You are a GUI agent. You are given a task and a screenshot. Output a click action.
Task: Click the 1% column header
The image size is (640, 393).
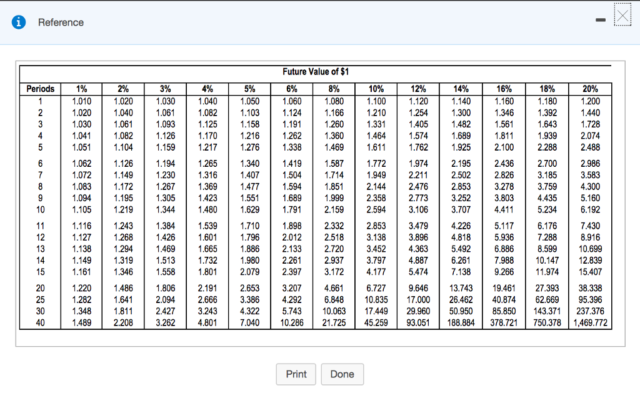pos(81,89)
